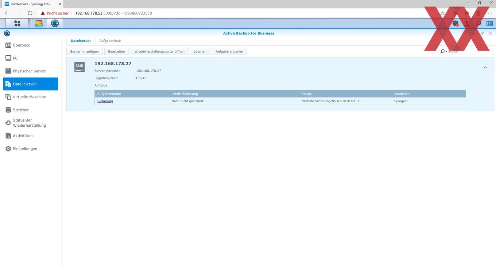
Task: Click the Noch nicht gesichert cell
Action: pos(187,101)
